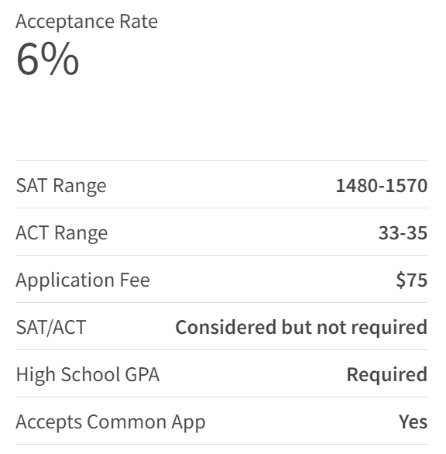The image size is (446, 454).
Task: Click the percent sign of 6%
Action: click(60, 59)
